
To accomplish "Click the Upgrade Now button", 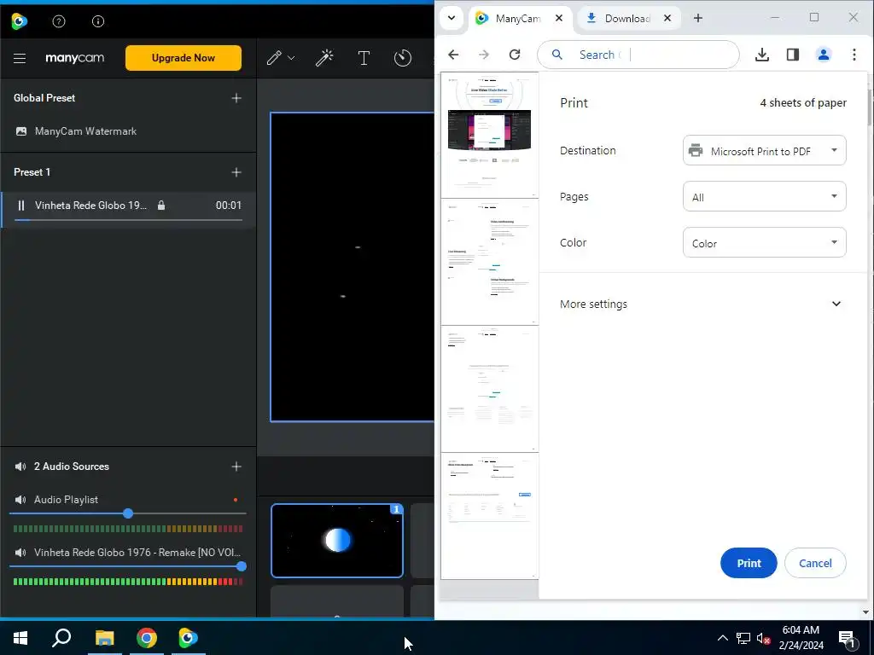I will [184, 58].
